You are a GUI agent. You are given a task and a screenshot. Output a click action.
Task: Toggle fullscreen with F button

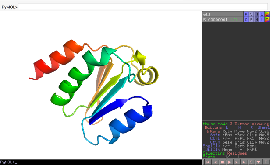click(266, 162)
